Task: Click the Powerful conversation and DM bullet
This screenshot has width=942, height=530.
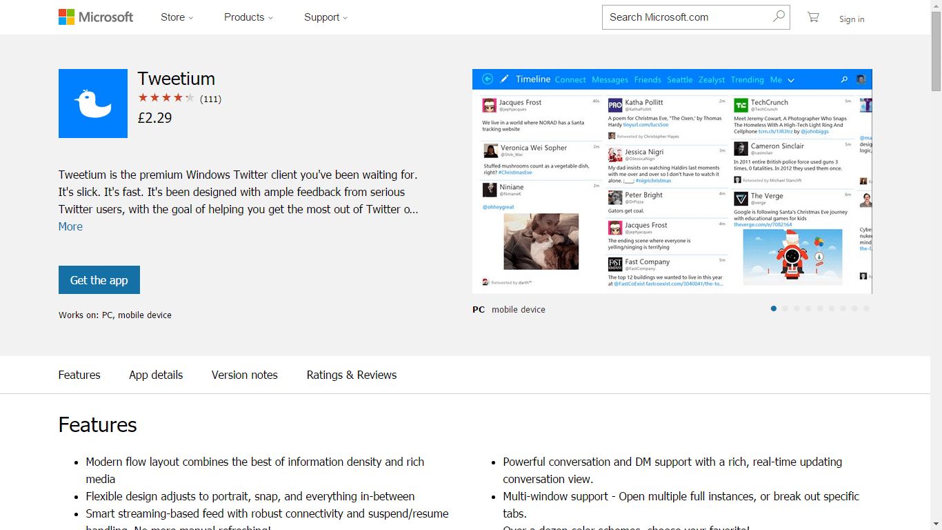Action: point(672,471)
